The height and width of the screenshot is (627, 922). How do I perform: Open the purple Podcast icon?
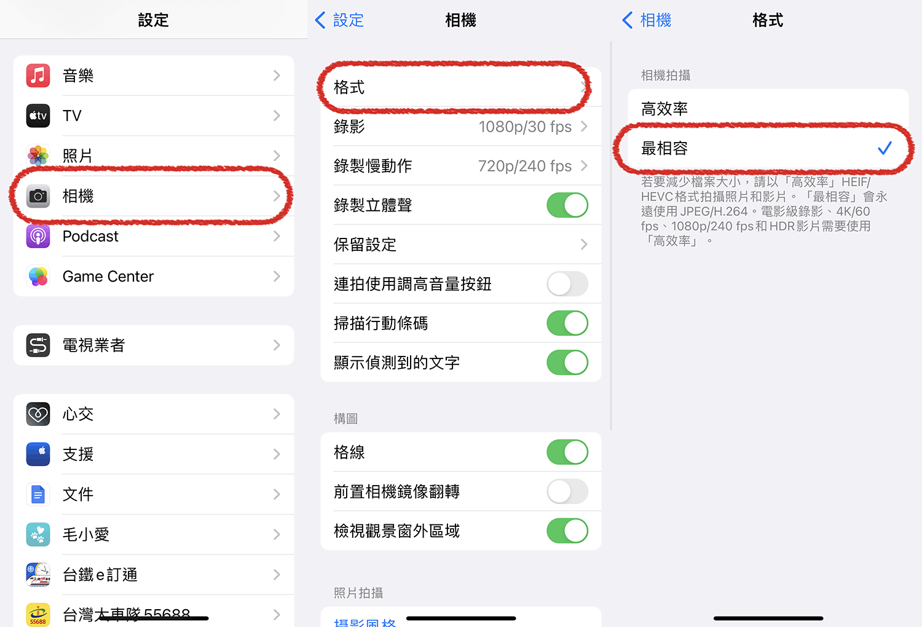pyautogui.click(x=38, y=236)
